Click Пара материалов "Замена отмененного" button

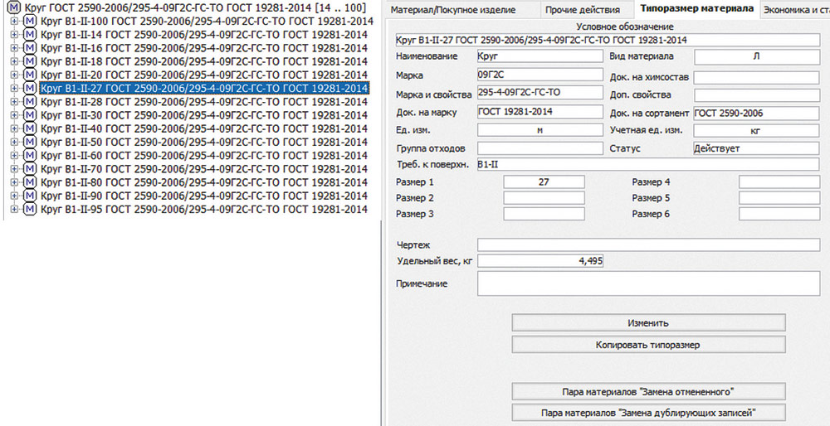point(647,391)
